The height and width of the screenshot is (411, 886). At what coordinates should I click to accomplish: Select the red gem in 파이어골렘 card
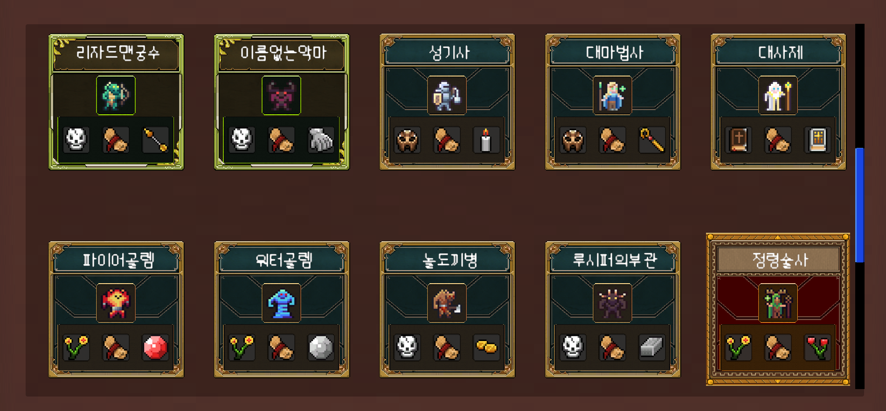tap(155, 347)
